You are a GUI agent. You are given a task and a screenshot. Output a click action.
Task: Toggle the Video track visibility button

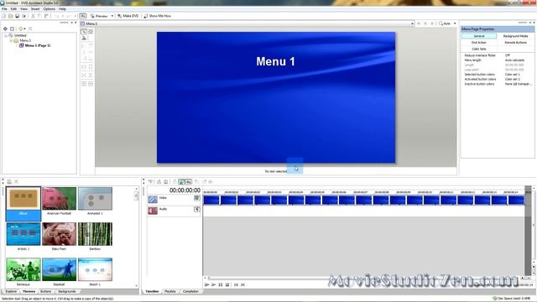point(197,198)
